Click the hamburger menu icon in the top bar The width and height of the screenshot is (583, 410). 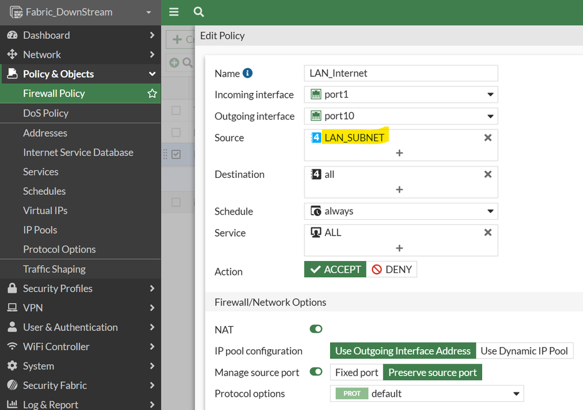[x=174, y=12]
